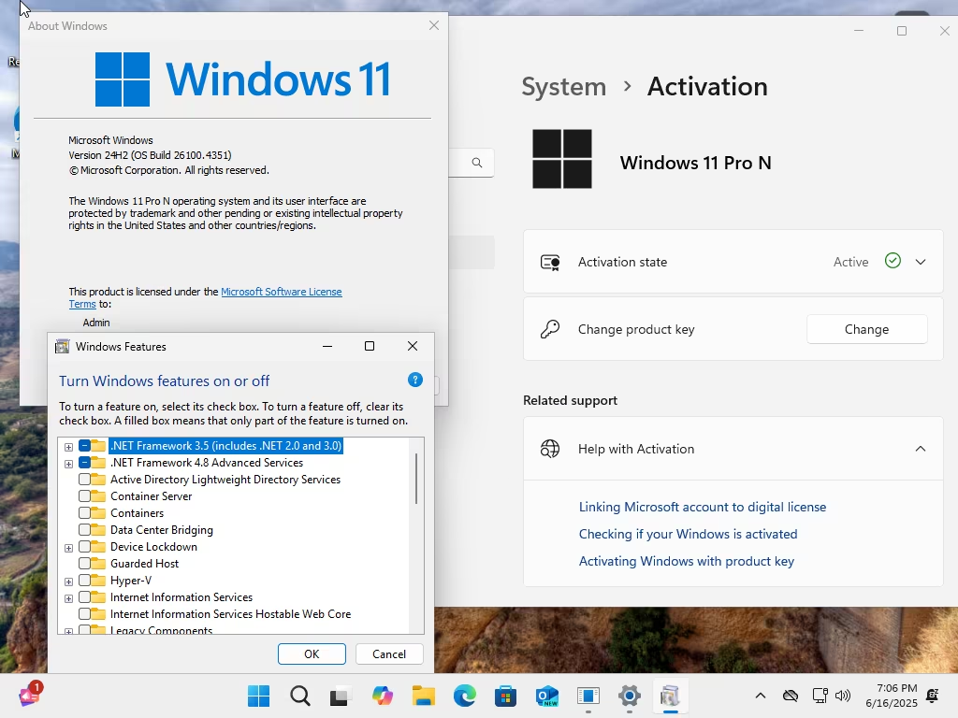Collapse the Help with Activation section
Screen dimensions: 958x718
pyautogui.click(x=921, y=449)
